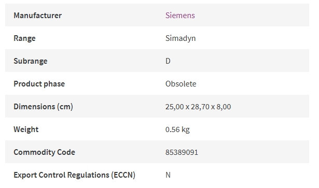The image size is (319, 188).
Task: Click the Commodity Code label
Action: coord(45,152)
